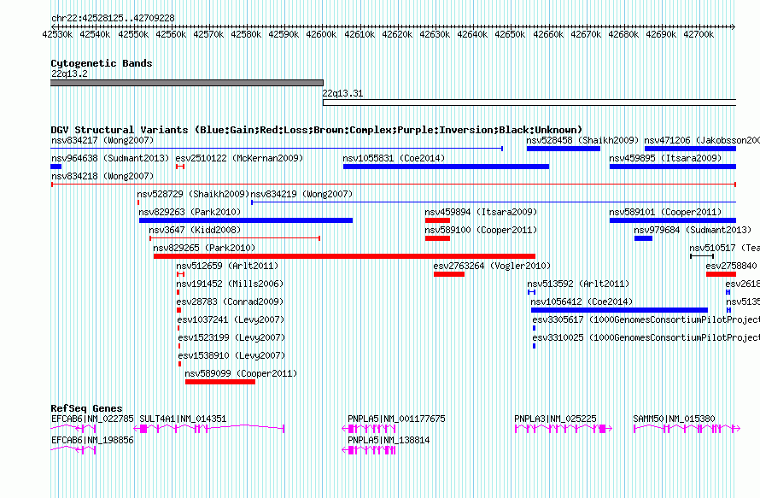Viewport: 760px width, 498px height.
Task: Select variant label nsv191452 (Mills2006)
Action: coord(230,284)
